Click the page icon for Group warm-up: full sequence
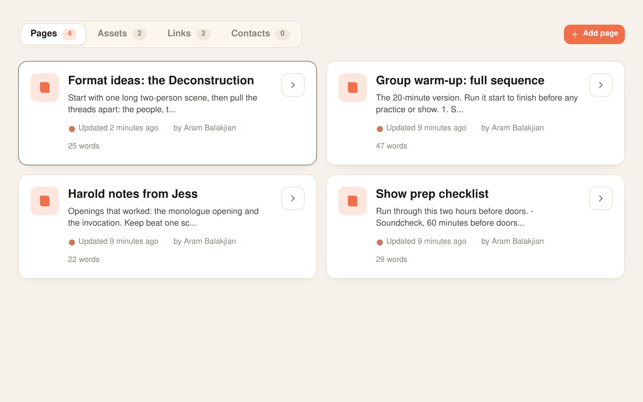Image resolution: width=643 pixels, height=402 pixels. pyautogui.click(x=353, y=88)
